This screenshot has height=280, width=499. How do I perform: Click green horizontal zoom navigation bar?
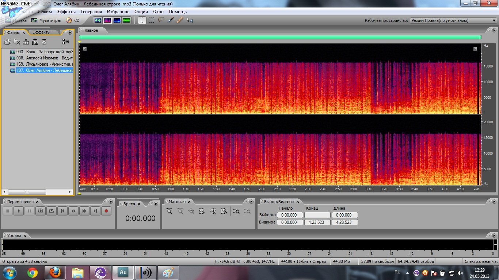[280, 37]
